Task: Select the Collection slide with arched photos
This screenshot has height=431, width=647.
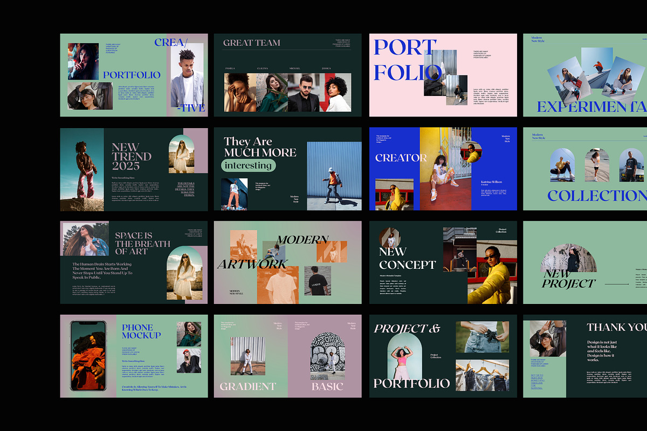Action: (x=585, y=169)
